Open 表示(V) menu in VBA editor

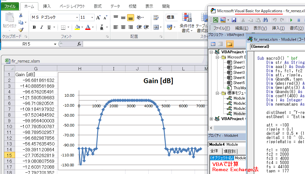coord(260,28)
